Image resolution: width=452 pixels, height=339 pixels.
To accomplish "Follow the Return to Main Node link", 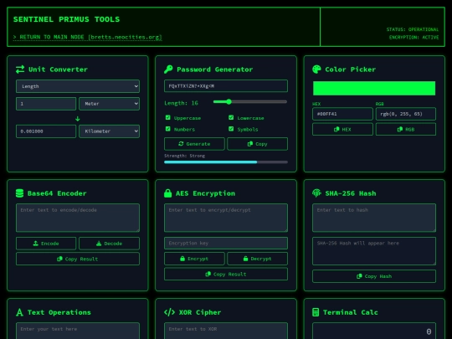I will coord(88,37).
